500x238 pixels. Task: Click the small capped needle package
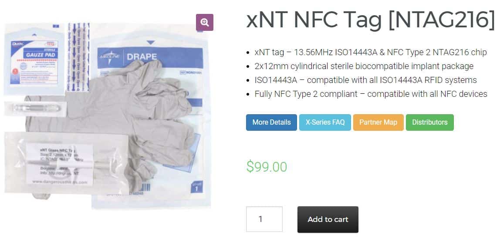[x=35, y=109]
